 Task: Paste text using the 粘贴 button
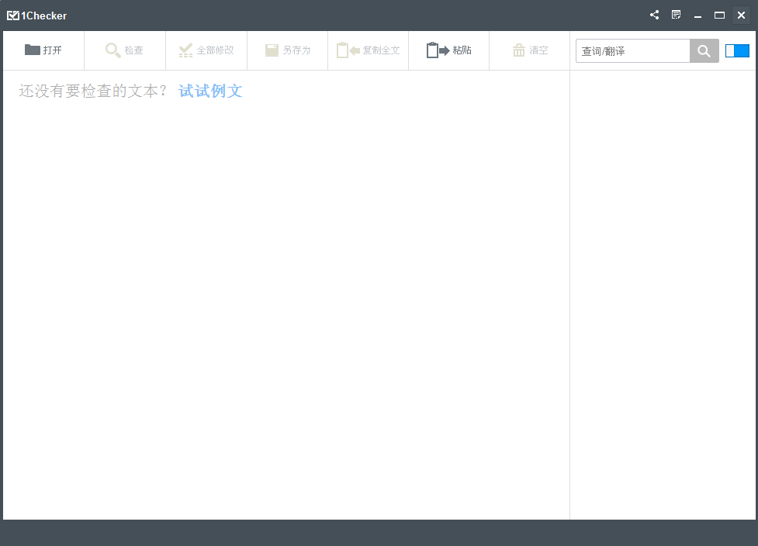point(449,50)
